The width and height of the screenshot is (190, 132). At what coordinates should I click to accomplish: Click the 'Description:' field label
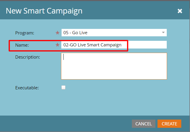(x=28, y=57)
